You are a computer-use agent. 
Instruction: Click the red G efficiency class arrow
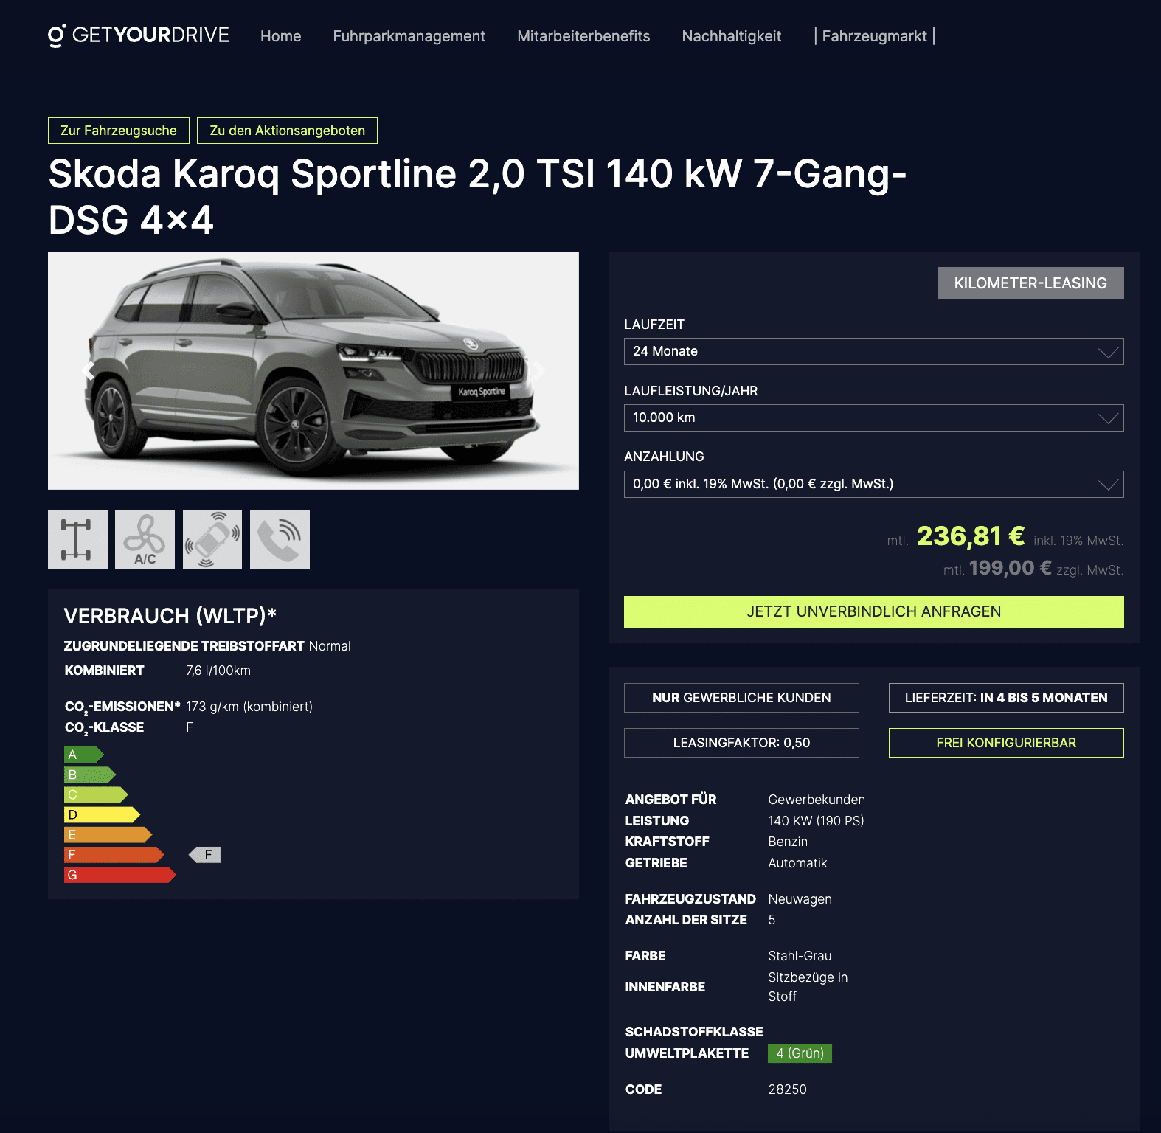[x=119, y=875]
